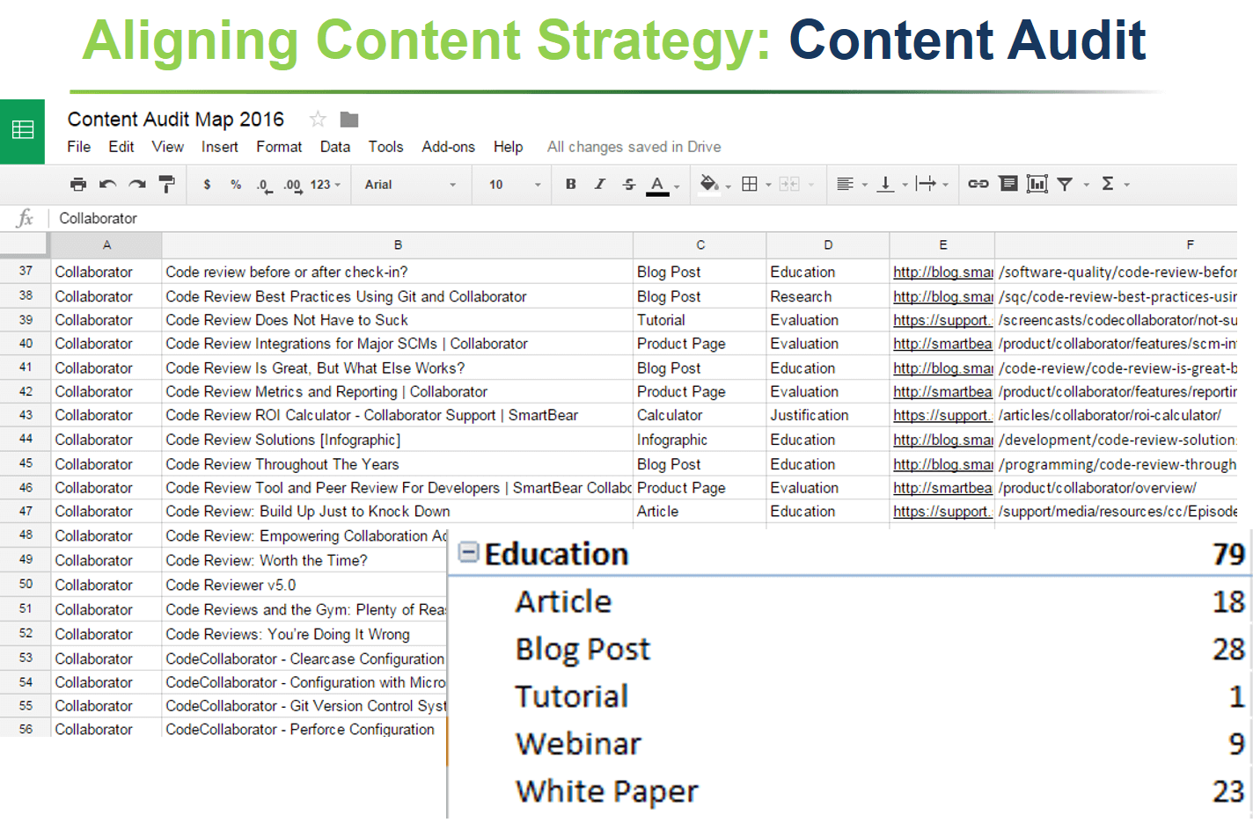Toggle strikethrough formatting
Viewport: 1253px width, 837px height.
tap(628, 184)
